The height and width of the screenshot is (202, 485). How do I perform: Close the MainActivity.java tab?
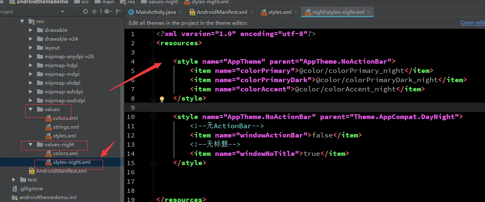pos(180,12)
